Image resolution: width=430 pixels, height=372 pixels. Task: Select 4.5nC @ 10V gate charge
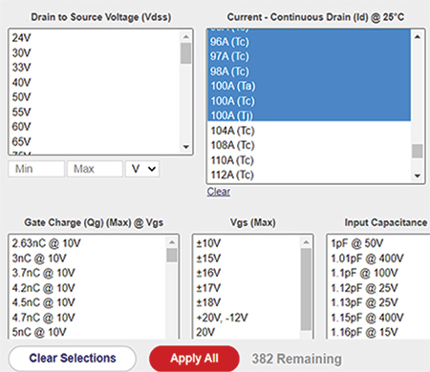point(88,302)
